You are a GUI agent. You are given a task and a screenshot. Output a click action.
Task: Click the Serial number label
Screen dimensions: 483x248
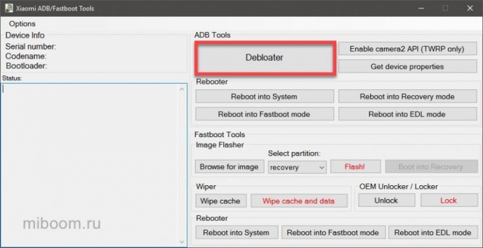point(31,47)
